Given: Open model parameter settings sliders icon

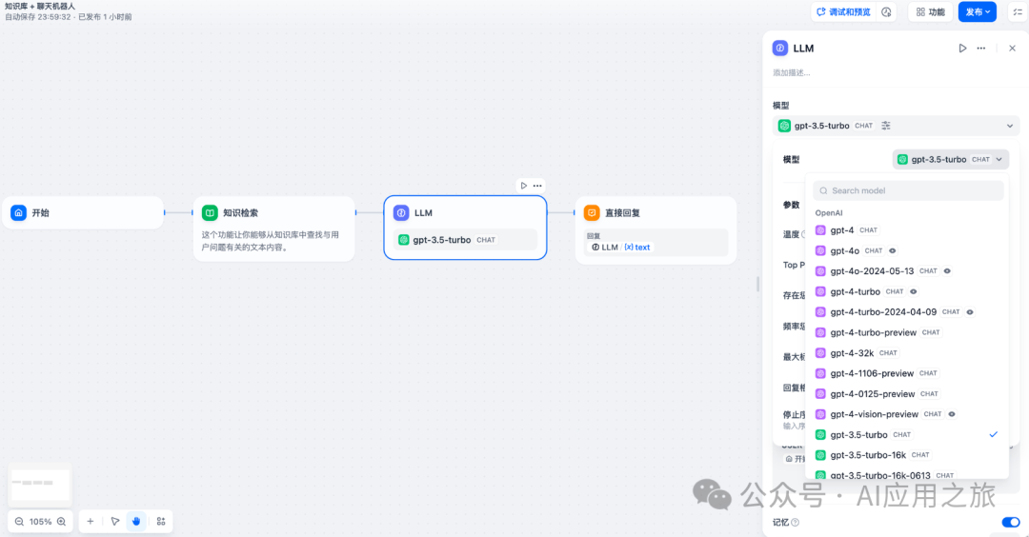Looking at the screenshot, I should pos(886,126).
